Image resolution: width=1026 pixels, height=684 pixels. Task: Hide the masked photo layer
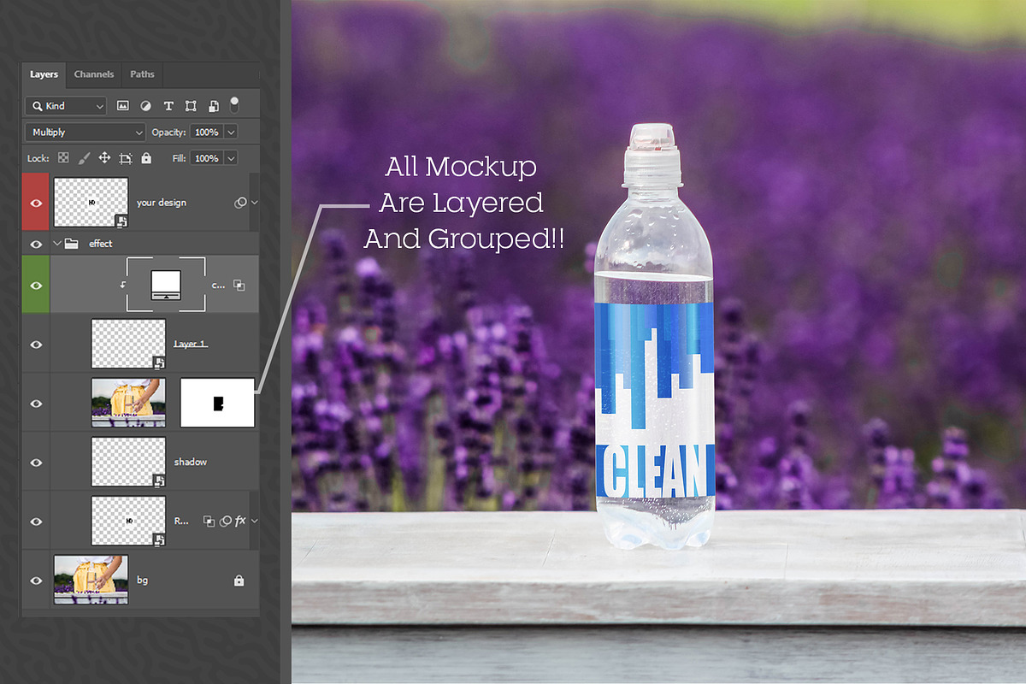[36, 403]
